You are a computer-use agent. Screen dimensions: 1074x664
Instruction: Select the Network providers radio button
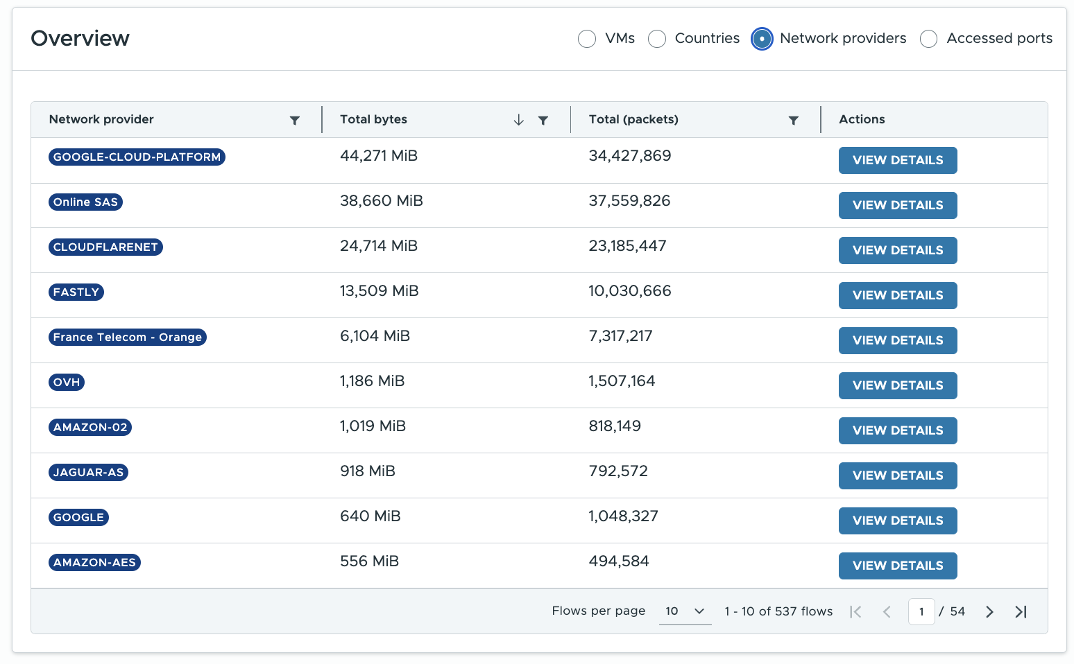click(x=762, y=39)
